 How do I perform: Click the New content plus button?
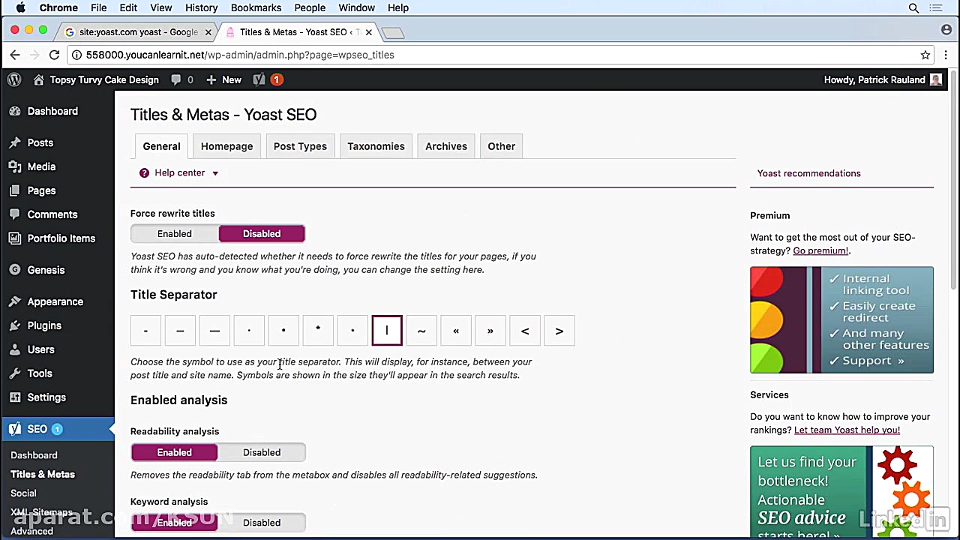tap(223, 79)
